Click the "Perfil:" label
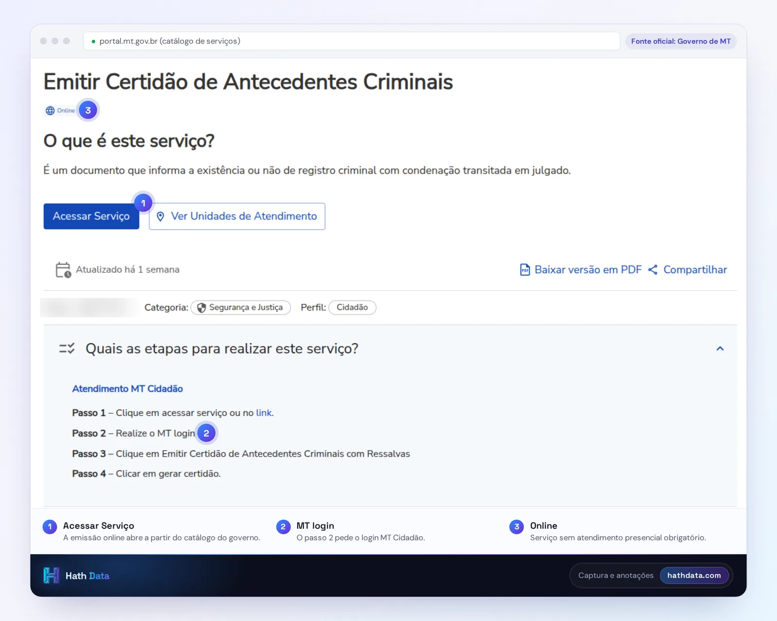The width and height of the screenshot is (777, 621). [313, 308]
